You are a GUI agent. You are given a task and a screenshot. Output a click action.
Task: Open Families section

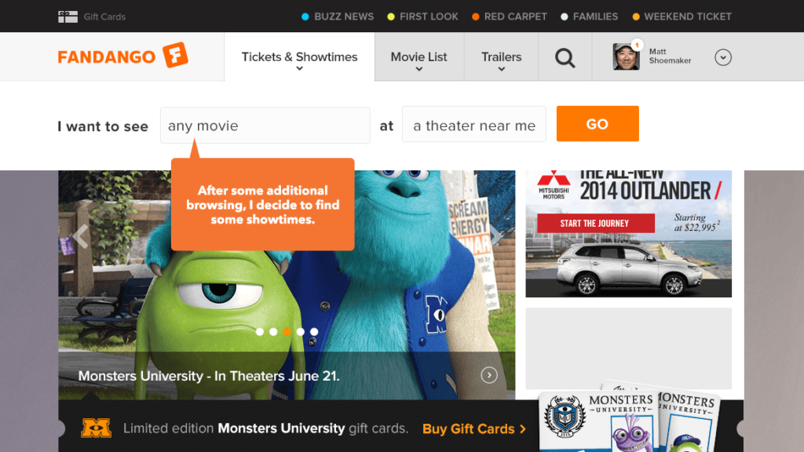click(x=589, y=16)
